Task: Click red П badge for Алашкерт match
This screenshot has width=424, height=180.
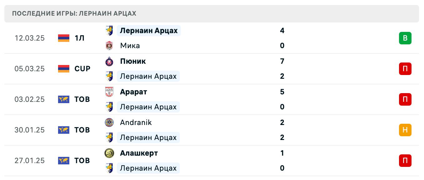Action: 405,161
